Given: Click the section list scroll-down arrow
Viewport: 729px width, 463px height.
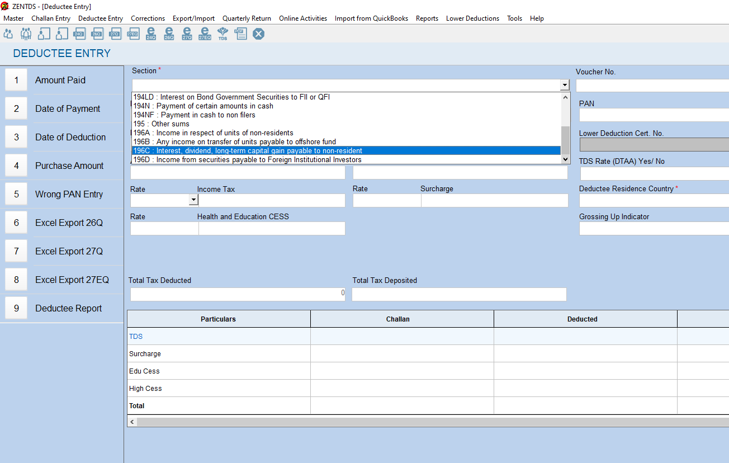Looking at the screenshot, I should pos(565,159).
